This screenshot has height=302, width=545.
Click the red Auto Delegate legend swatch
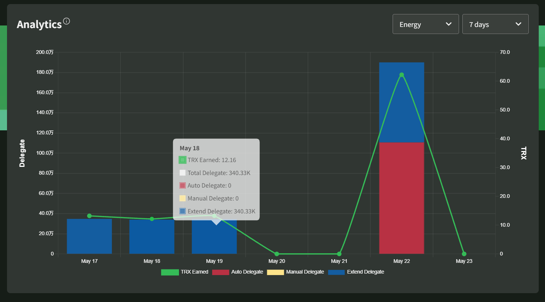[221, 272]
